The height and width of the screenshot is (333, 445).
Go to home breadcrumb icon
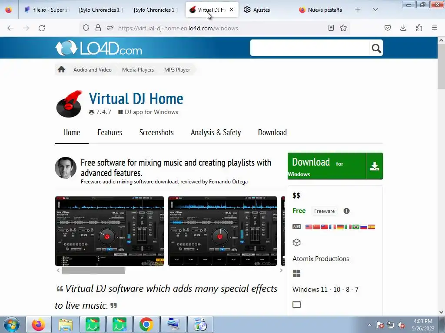pyautogui.click(x=61, y=70)
